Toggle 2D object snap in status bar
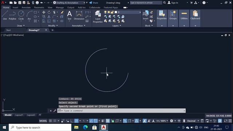 pos(96,121)
